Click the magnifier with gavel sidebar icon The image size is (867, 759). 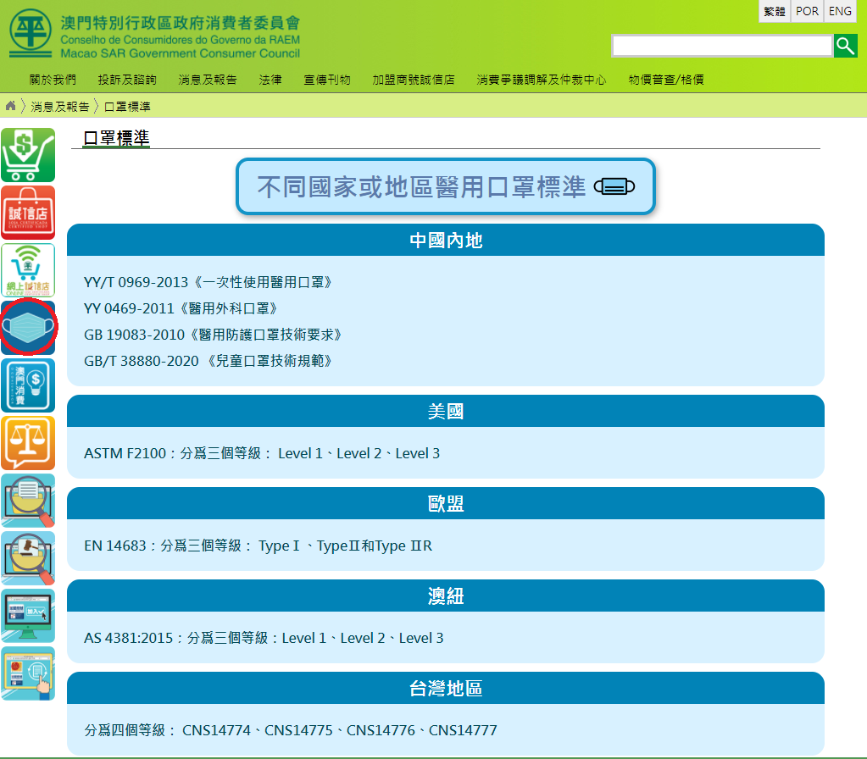click(x=28, y=557)
